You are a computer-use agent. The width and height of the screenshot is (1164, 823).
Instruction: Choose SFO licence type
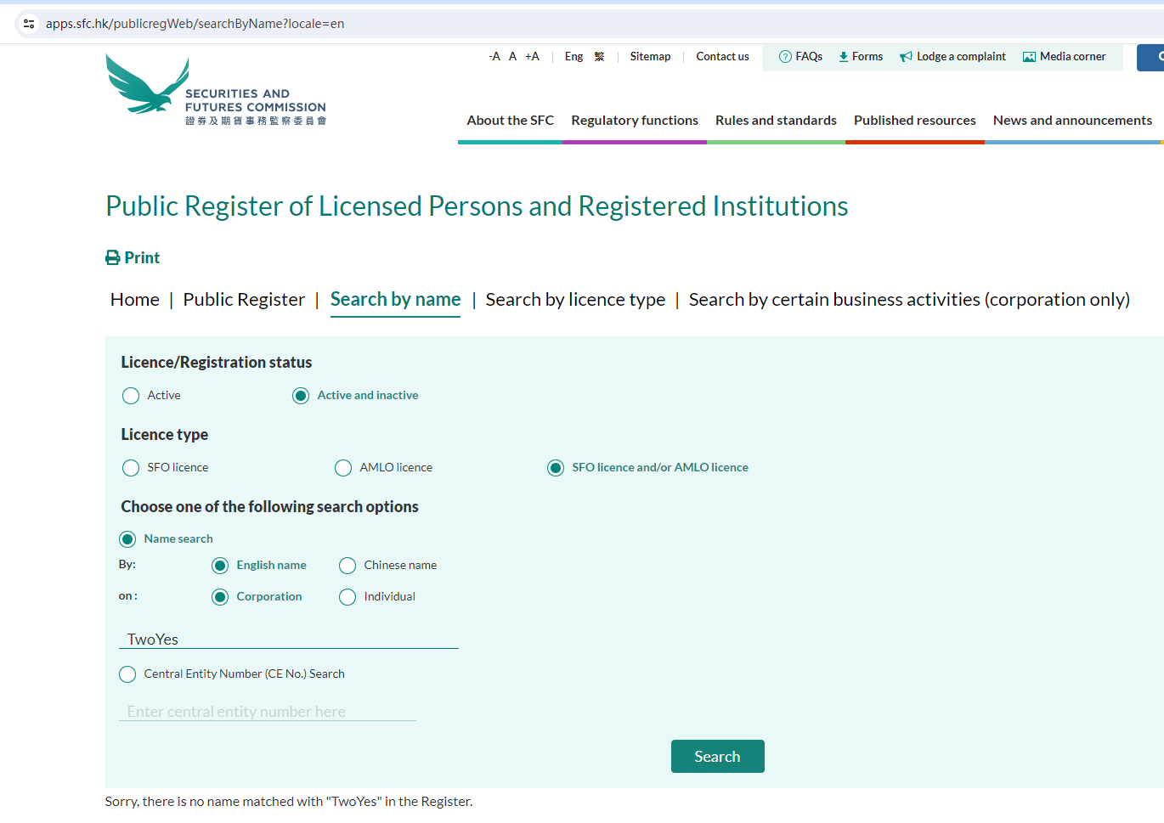[x=131, y=468]
